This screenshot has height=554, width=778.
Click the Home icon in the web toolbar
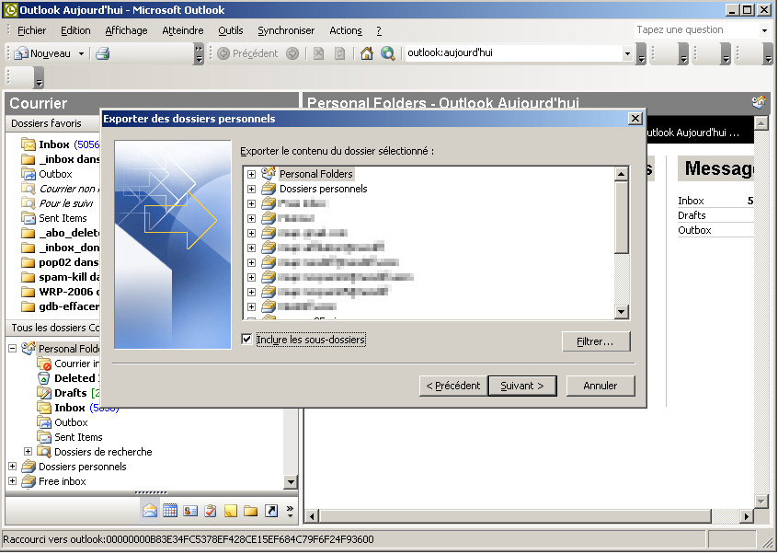click(x=367, y=53)
